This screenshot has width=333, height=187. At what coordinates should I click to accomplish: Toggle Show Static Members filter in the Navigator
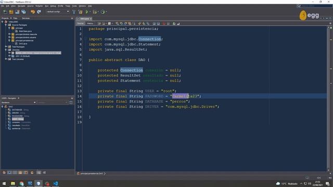pos(15,172)
